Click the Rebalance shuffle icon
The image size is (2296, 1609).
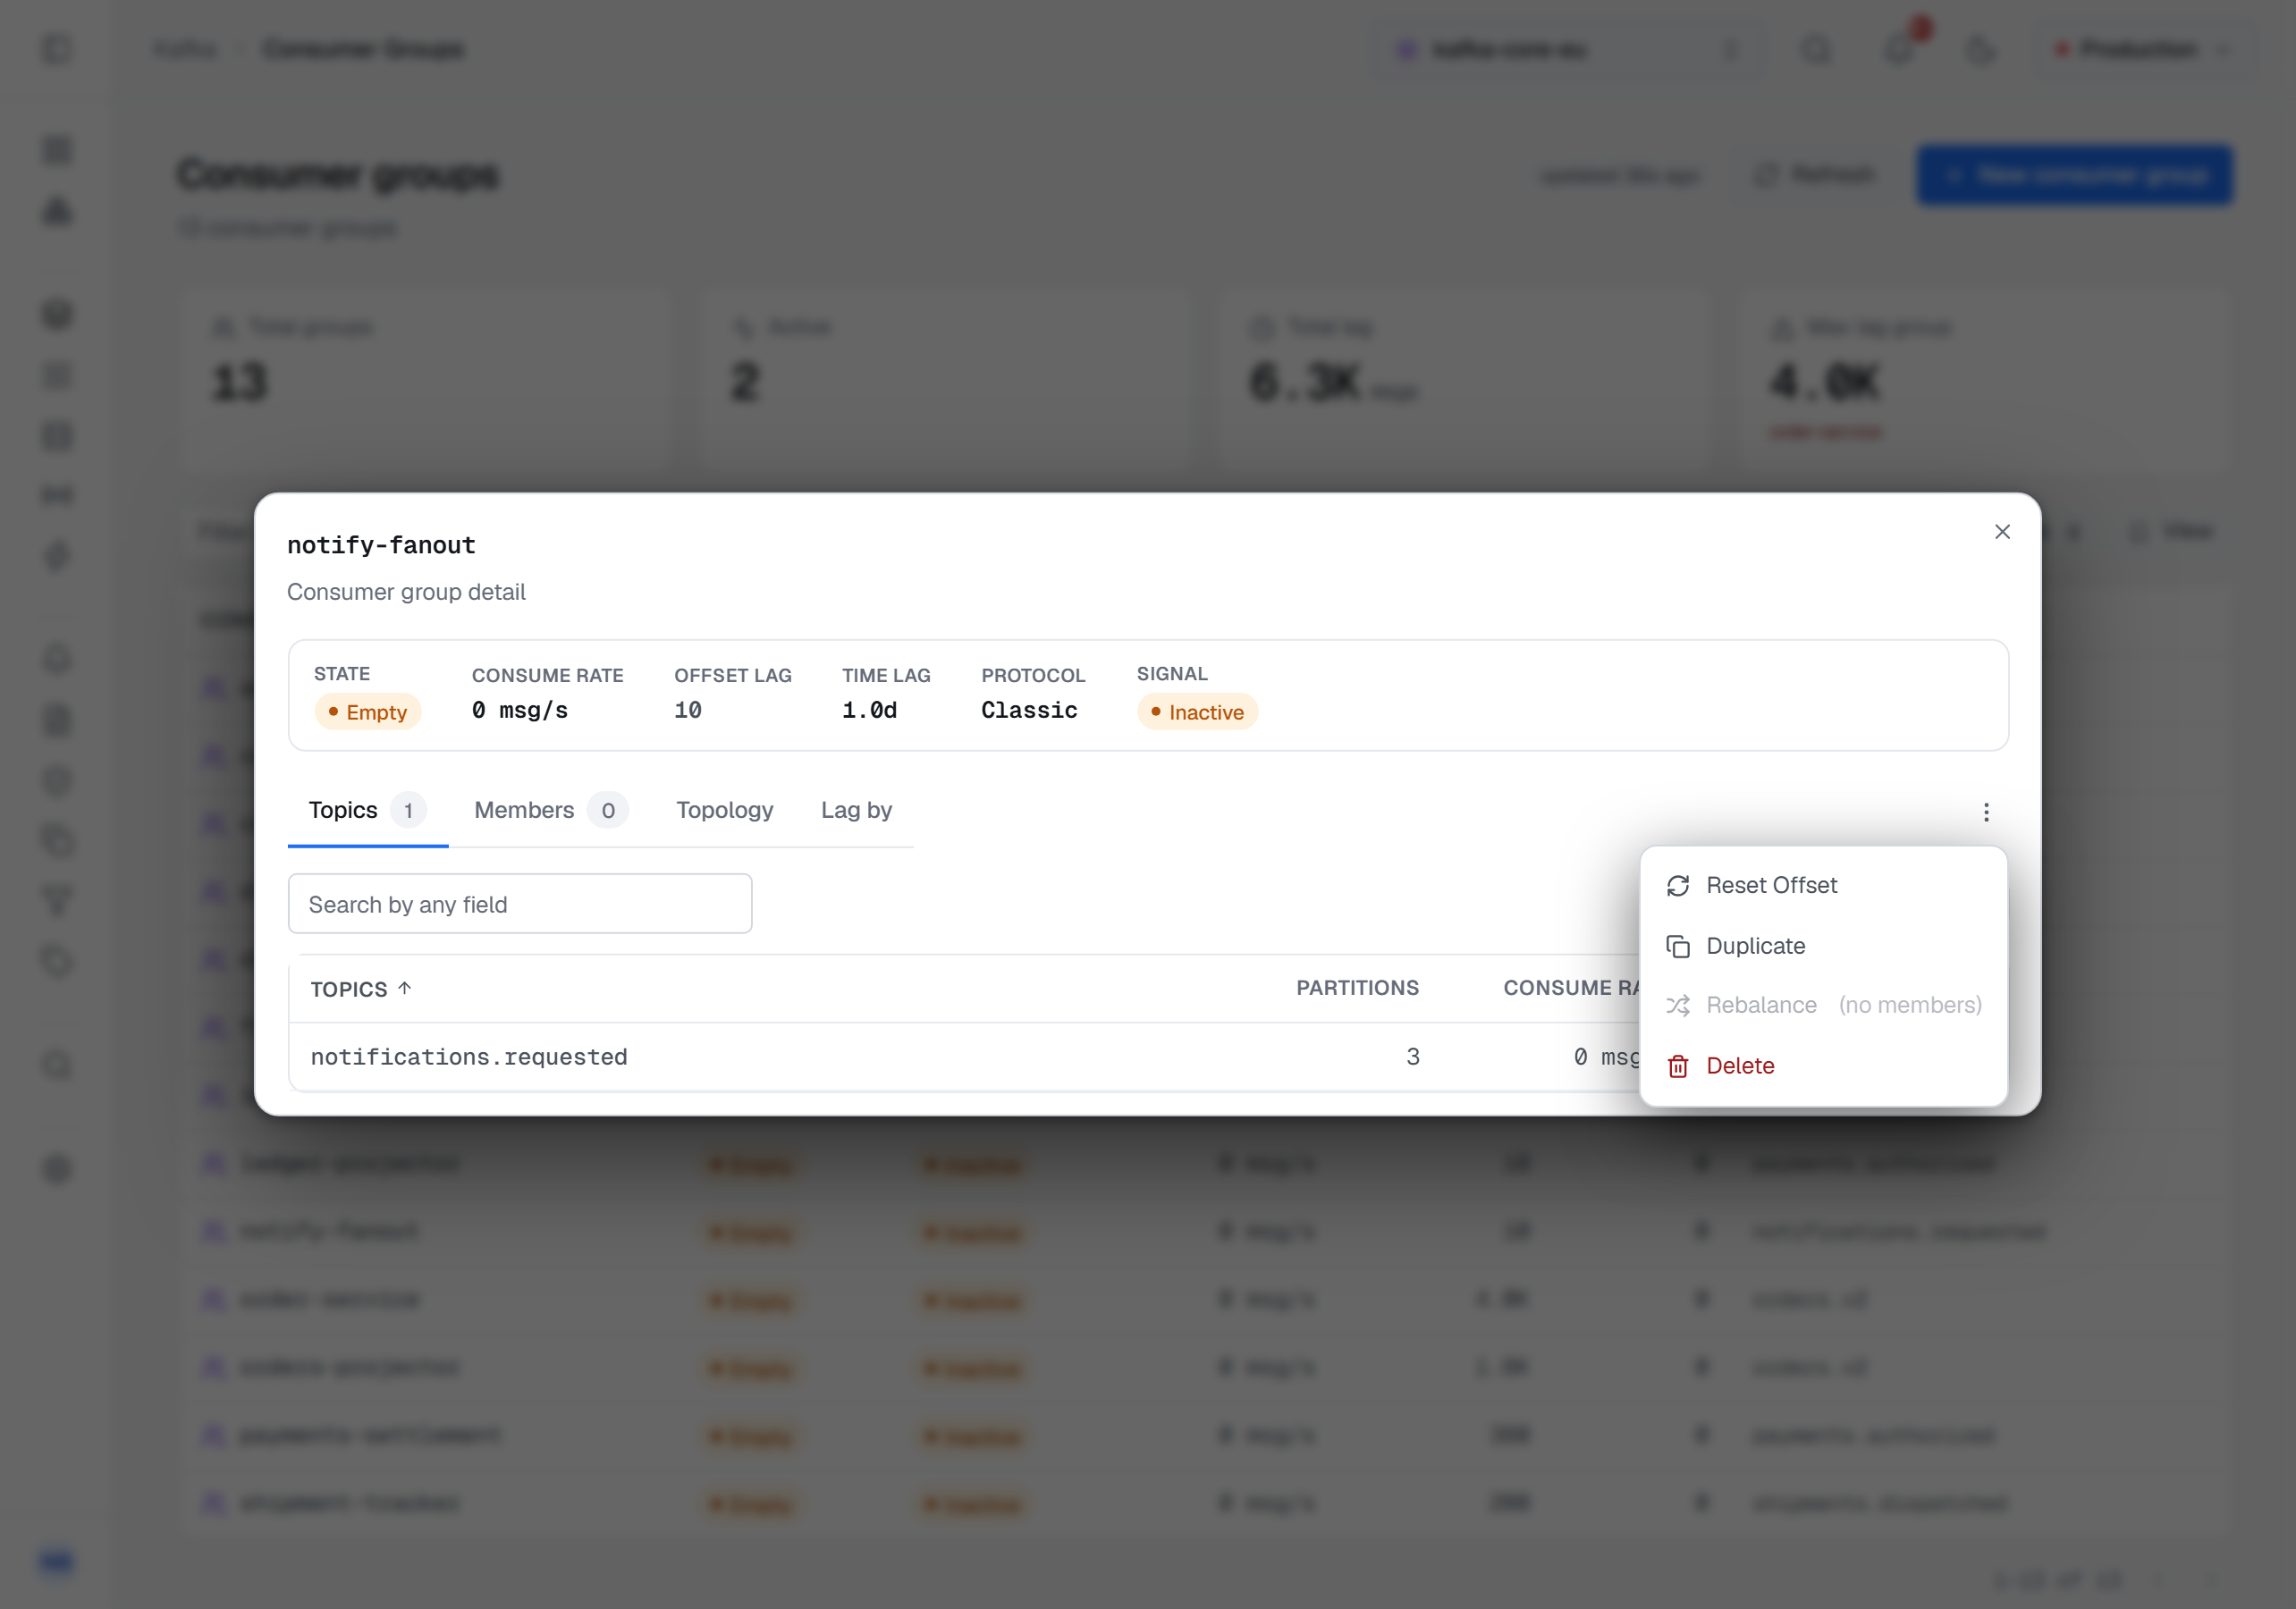click(1678, 1005)
